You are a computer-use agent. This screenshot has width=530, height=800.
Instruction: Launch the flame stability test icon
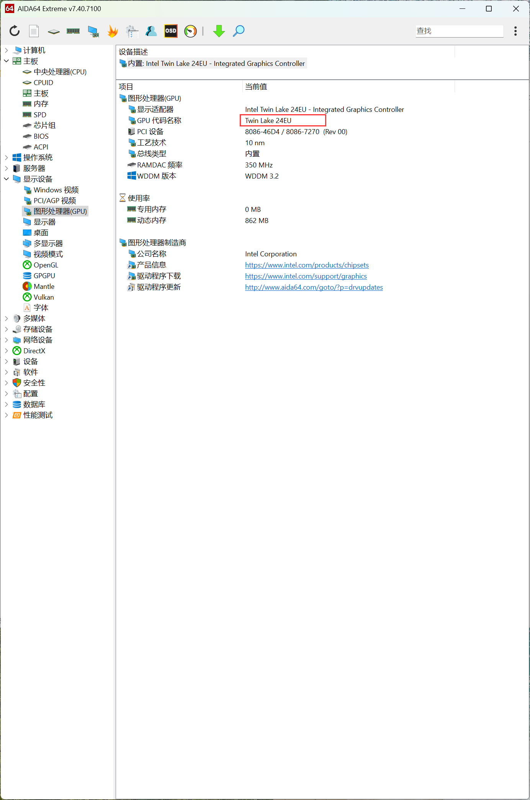point(113,31)
